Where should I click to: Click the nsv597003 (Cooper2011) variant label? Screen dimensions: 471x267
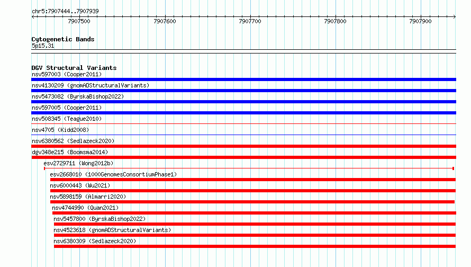pyautogui.click(x=67, y=74)
